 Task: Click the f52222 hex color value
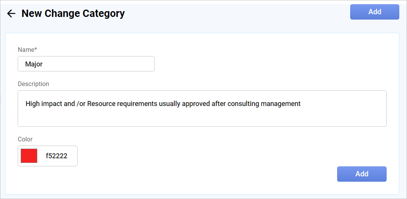click(x=56, y=156)
